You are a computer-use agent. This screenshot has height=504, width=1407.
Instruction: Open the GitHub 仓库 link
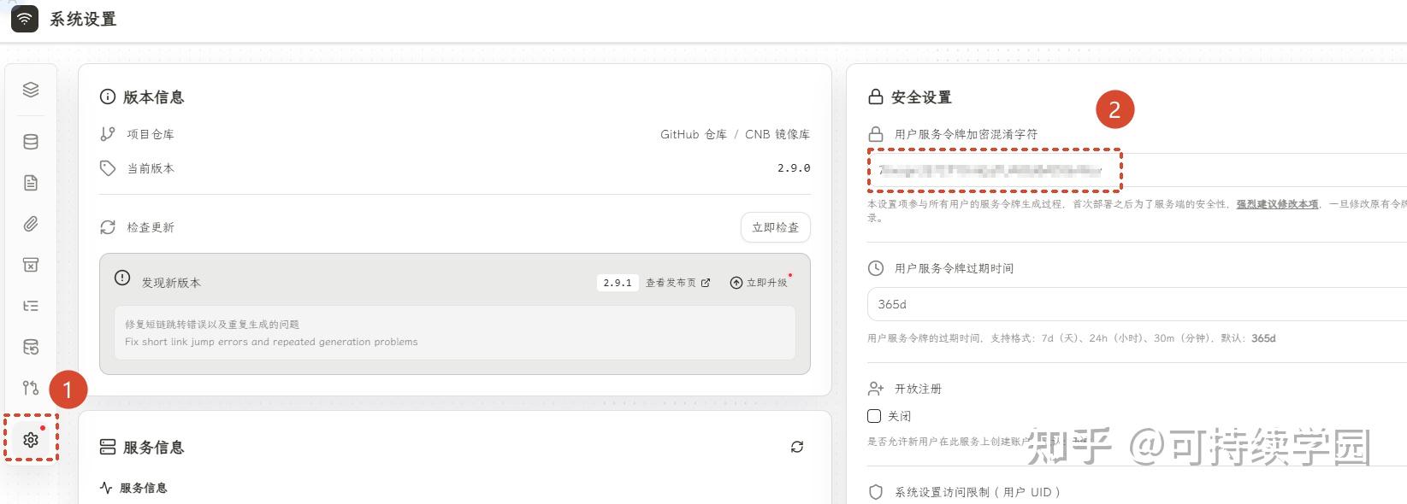[694, 134]
